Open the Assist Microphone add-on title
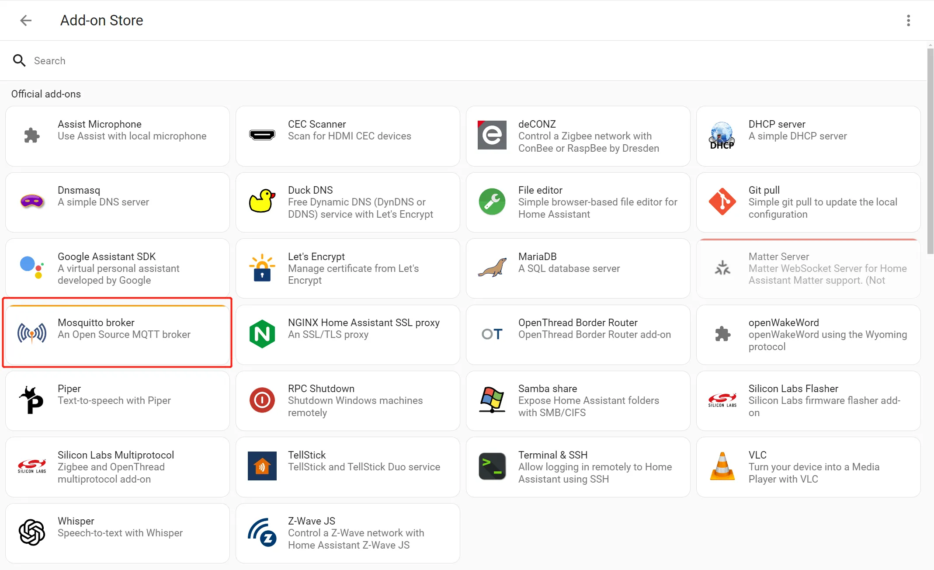The height and width of the screenshot is (570, 934). [x=100, y=124]
